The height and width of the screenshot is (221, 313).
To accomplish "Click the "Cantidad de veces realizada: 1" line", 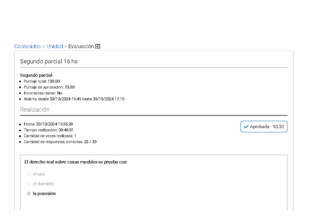I will pyautogui.click(x=50, y=136).
